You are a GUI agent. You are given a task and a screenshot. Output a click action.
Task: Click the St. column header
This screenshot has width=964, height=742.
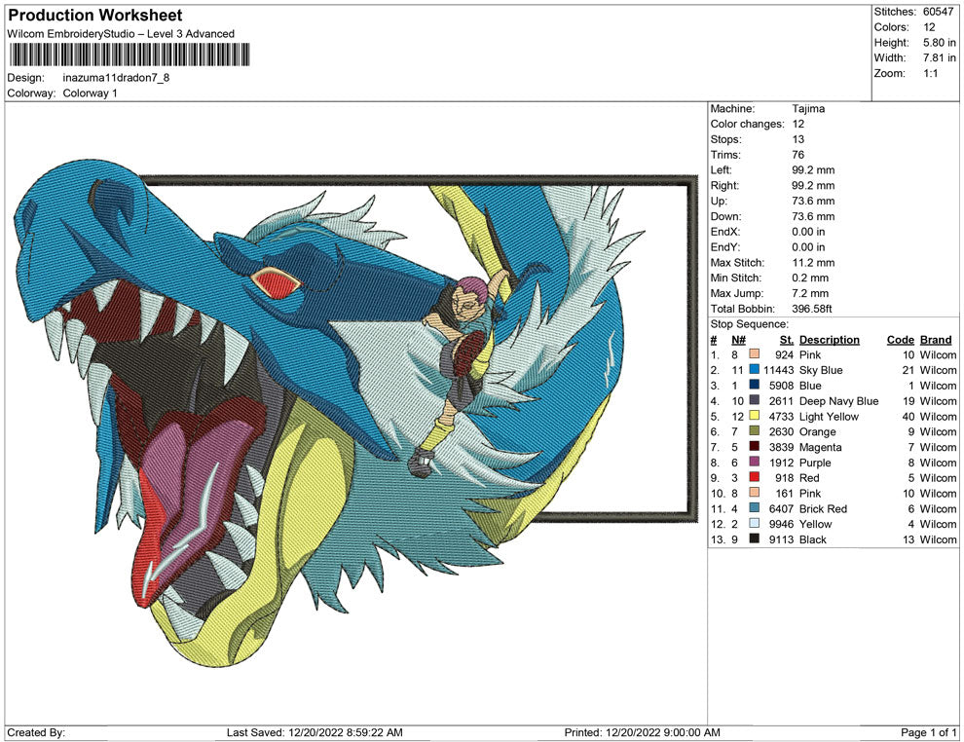tap(786, 339)
